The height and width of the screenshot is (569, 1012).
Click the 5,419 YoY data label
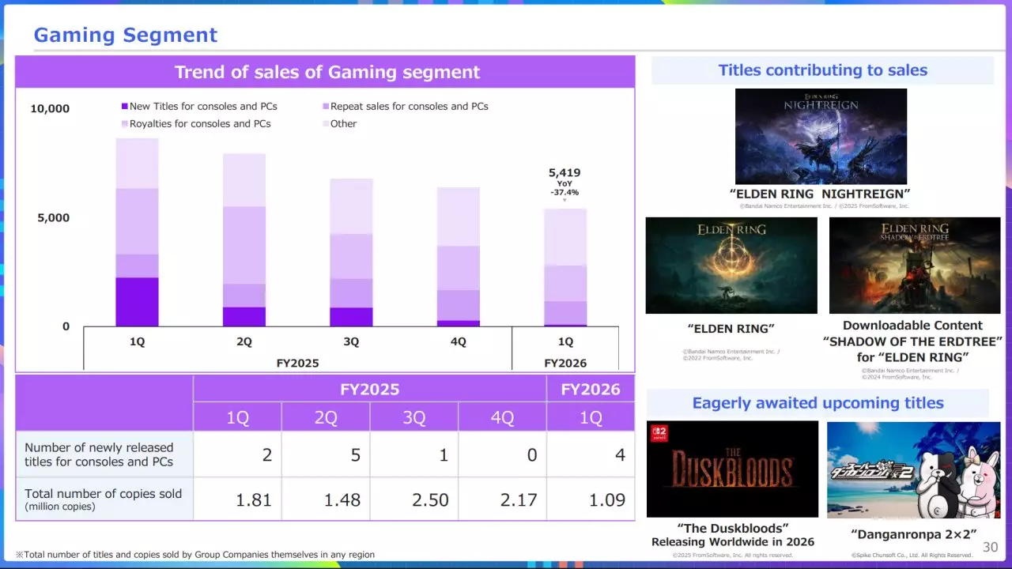pyautogui.click(x=565, y=182)
